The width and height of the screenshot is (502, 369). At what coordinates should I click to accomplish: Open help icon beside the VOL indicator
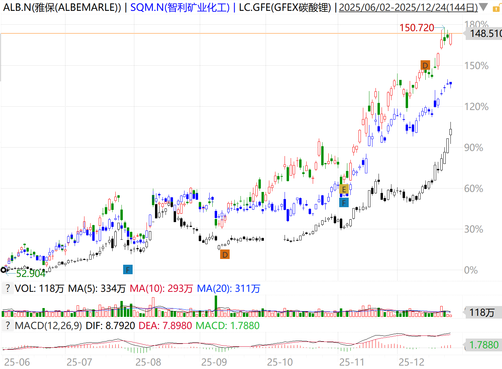[8, 288]
